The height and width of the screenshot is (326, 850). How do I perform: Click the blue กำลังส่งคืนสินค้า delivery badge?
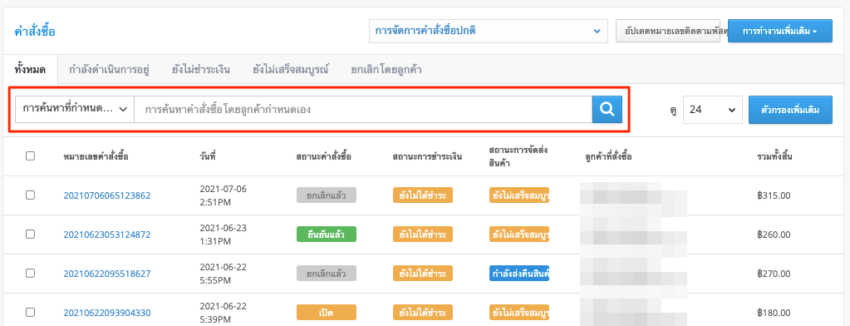tap(518, 274)
